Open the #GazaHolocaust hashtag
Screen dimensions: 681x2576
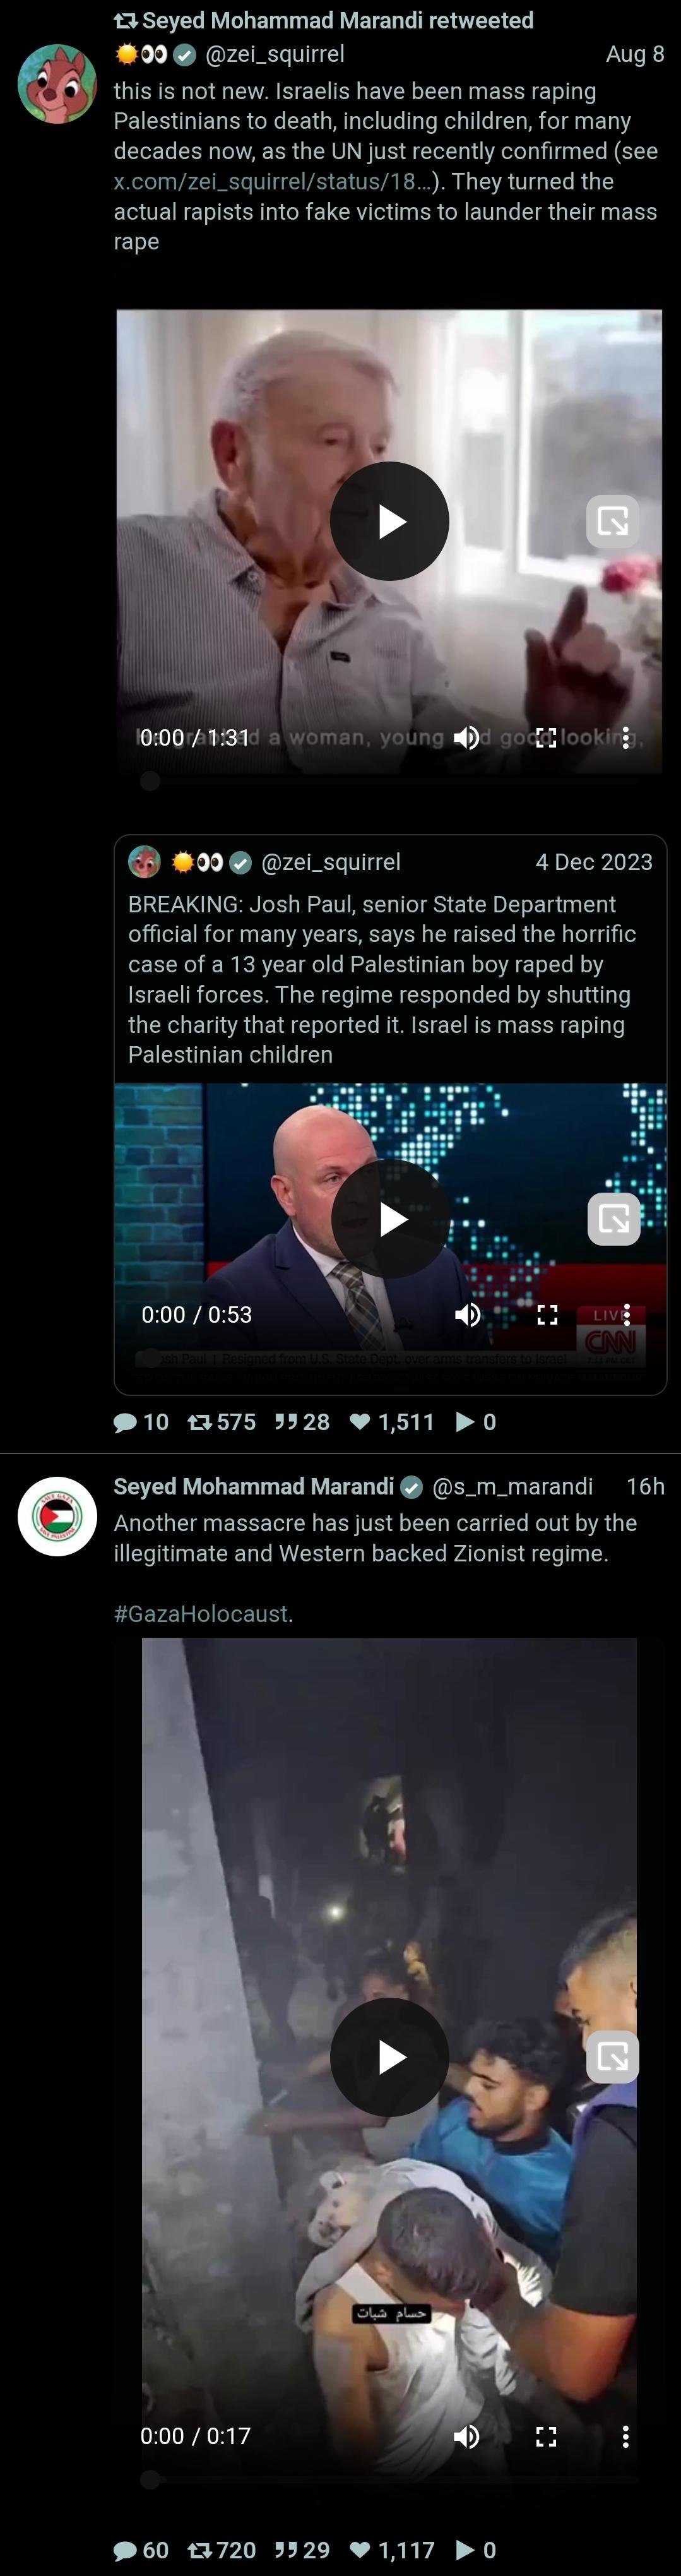[x=201, y=1614]
